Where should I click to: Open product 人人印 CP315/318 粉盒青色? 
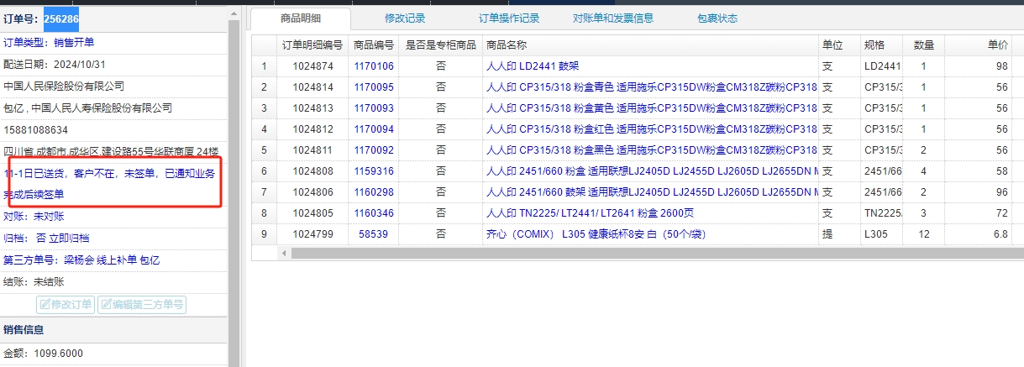pos(651,87)
